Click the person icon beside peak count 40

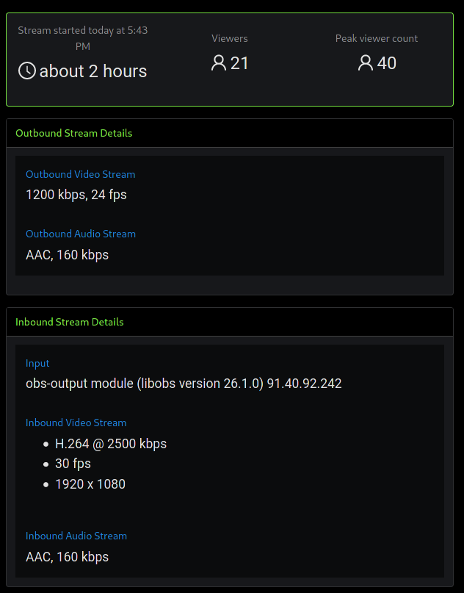tap(365, 63)
